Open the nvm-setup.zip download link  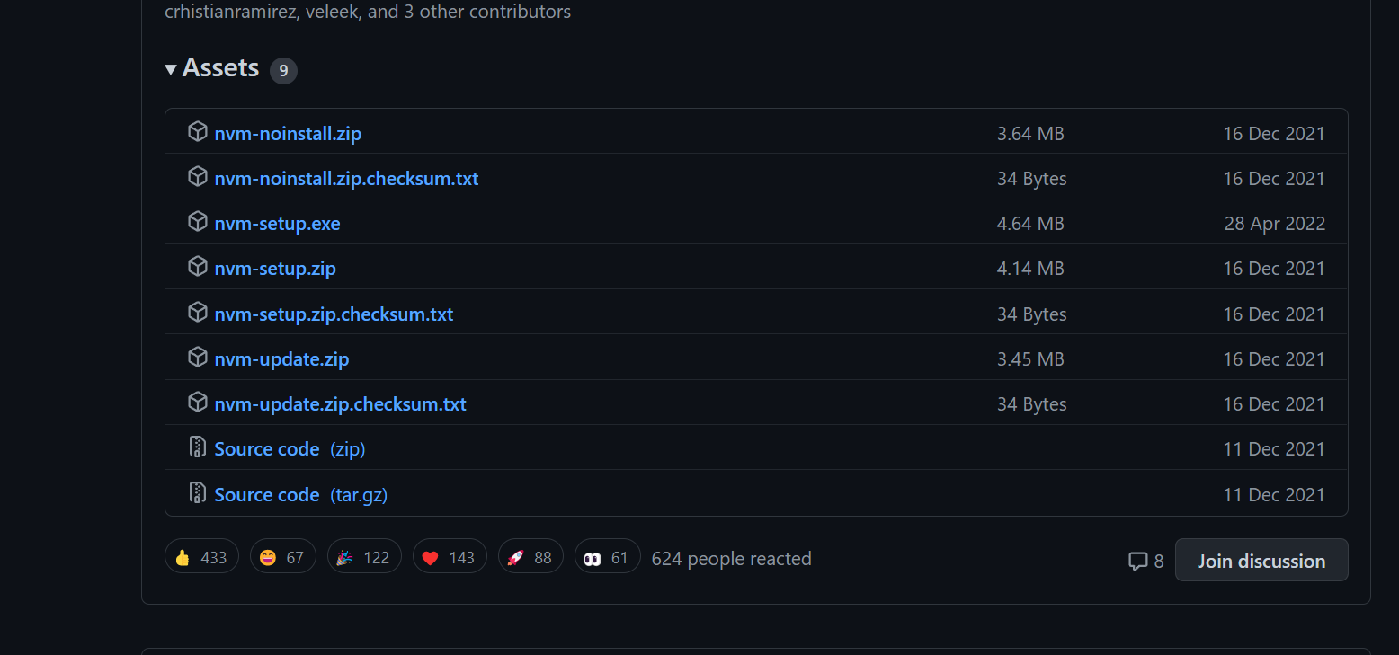(x=275, y=269)
